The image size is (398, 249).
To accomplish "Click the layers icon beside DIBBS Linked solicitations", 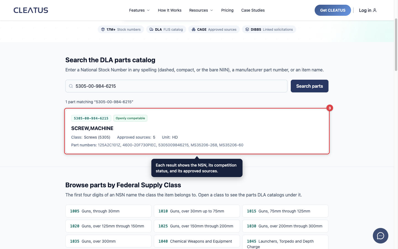I will (x=247, y=29).
